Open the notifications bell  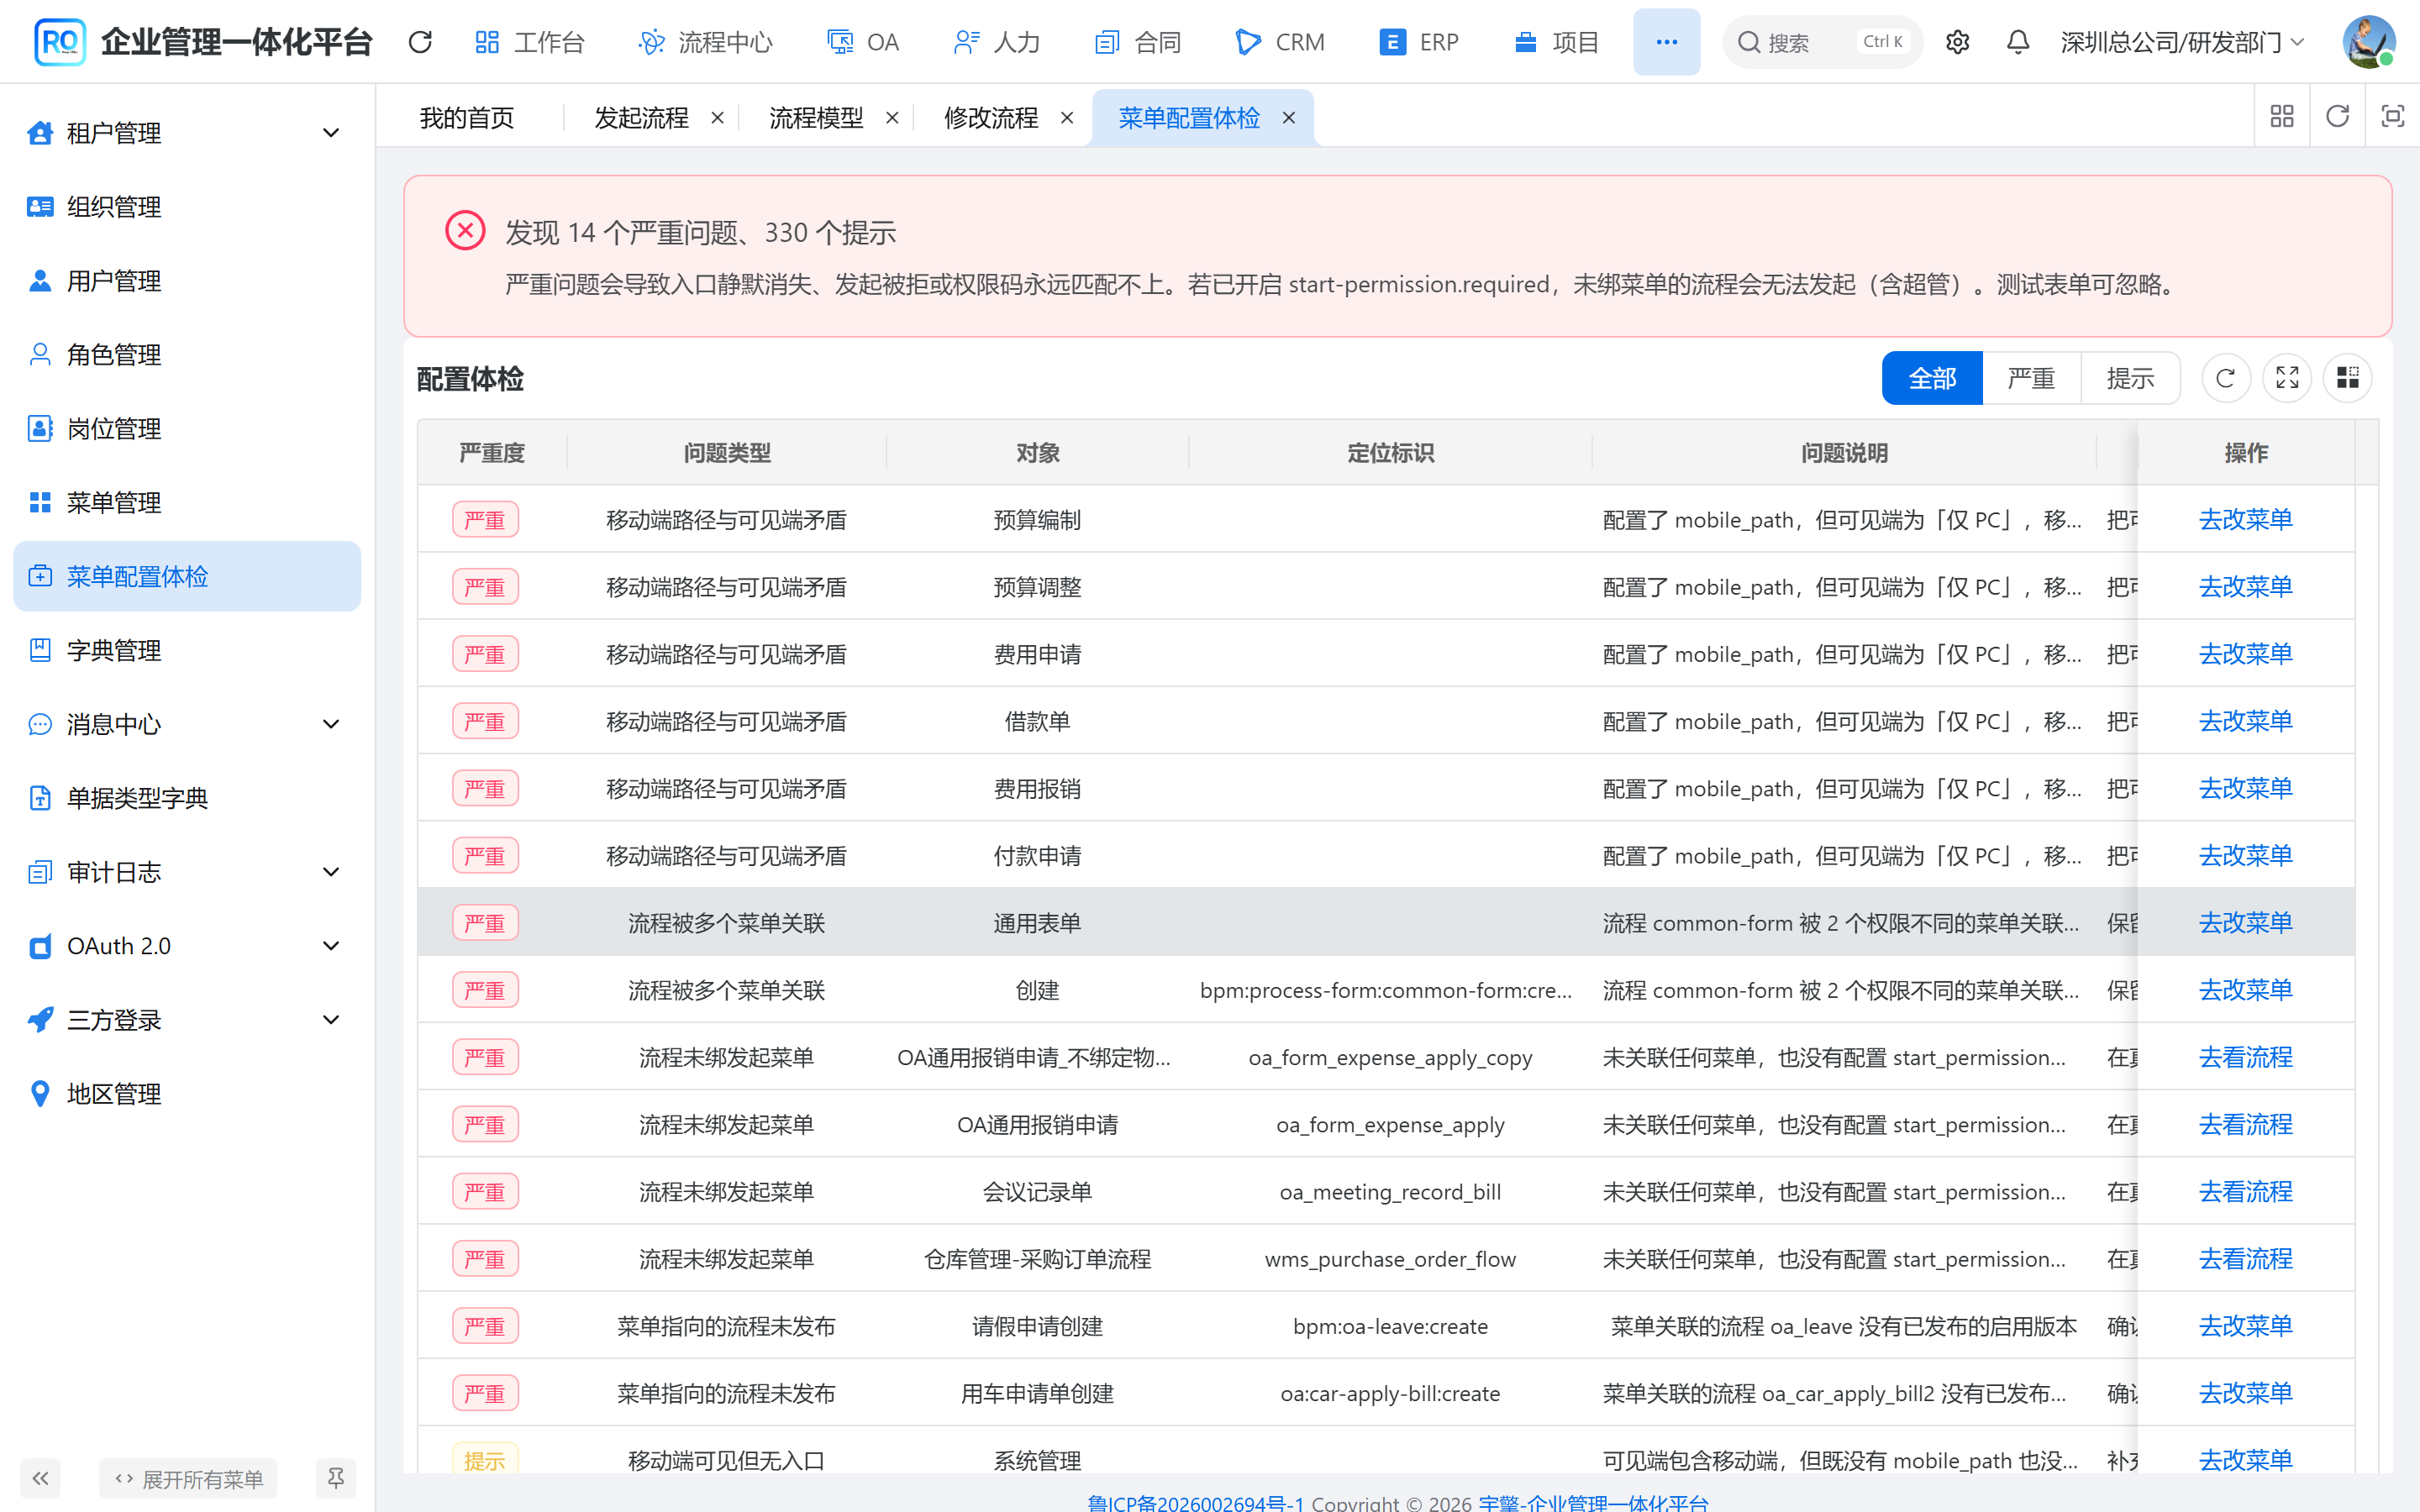tap(2018, 42)
